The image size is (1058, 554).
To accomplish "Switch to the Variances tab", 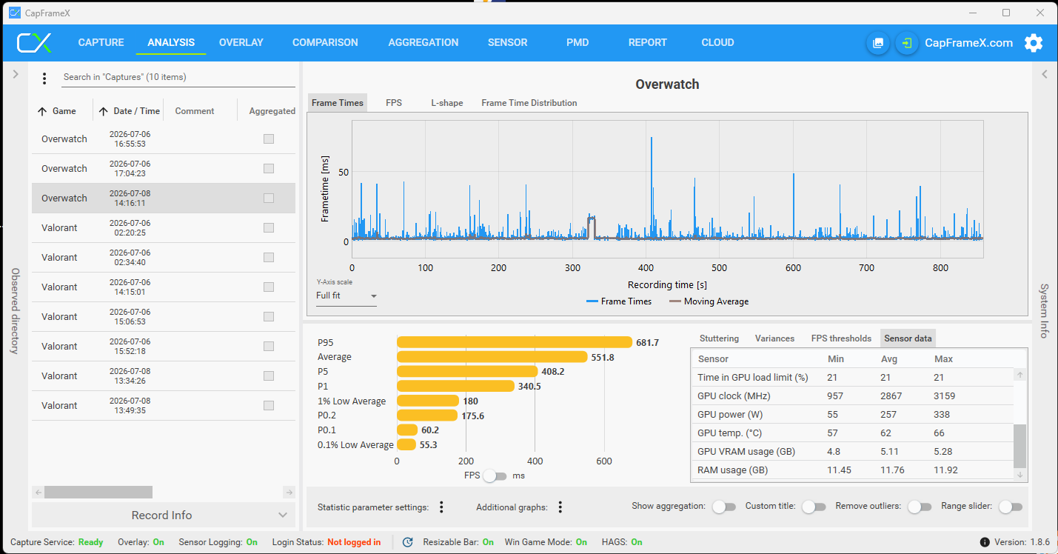I will point(775,338).
